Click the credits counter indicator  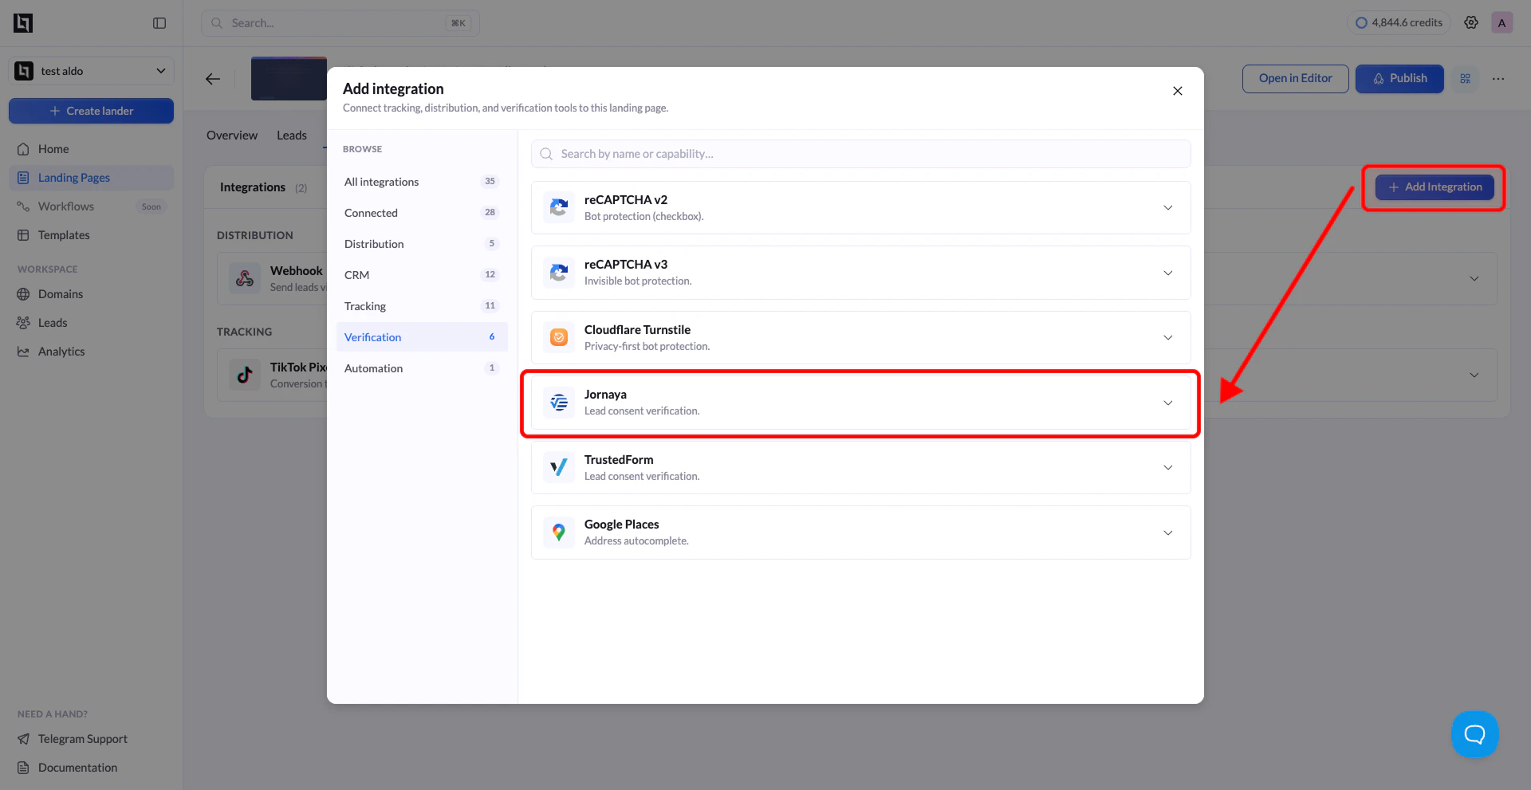pyautogui.click(x=1399, y=22)
